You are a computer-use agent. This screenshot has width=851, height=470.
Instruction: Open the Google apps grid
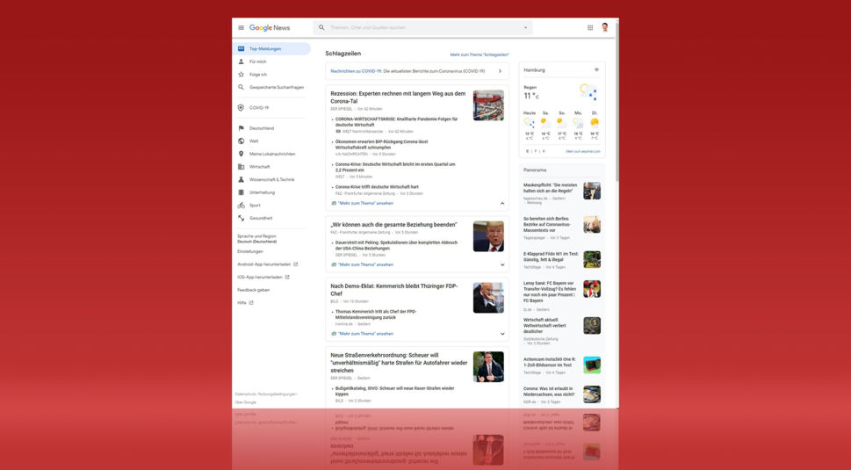click(x=590, y=28)
